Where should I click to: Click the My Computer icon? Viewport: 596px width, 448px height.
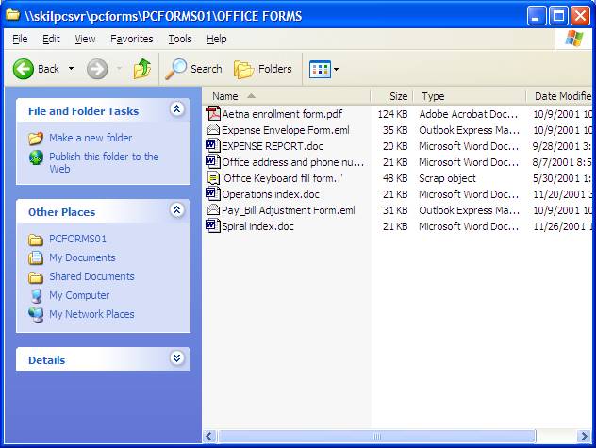(36, 296)
